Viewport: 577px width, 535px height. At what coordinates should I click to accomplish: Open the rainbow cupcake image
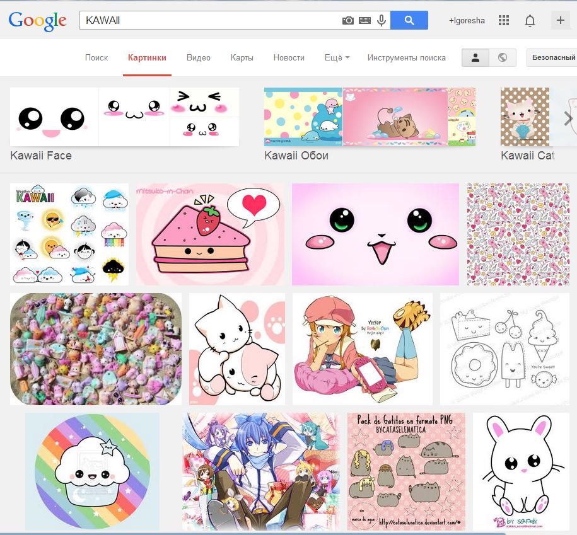point(92,471)
